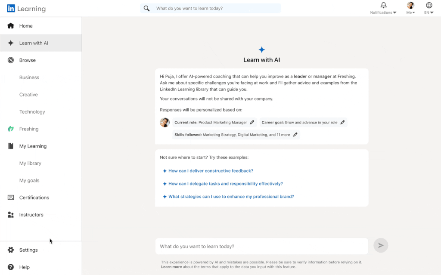Click 'Not sure where to start?' text
The image size is (441, 275).
click(x=204, y=158)
